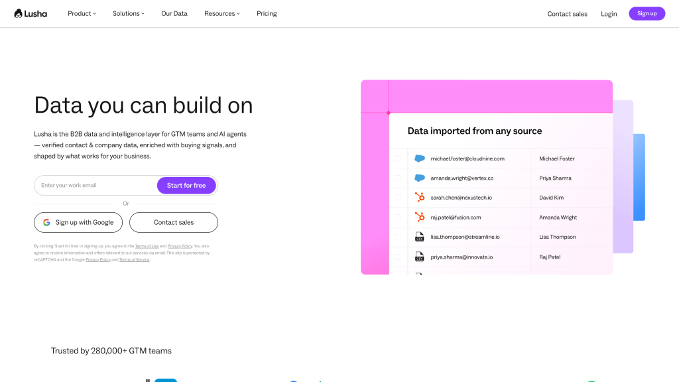The width and height of the screenshot is (679, 382).
Task: Open the Google Terms of Service link
Action: pyautogui.click(x=134, y=260)
